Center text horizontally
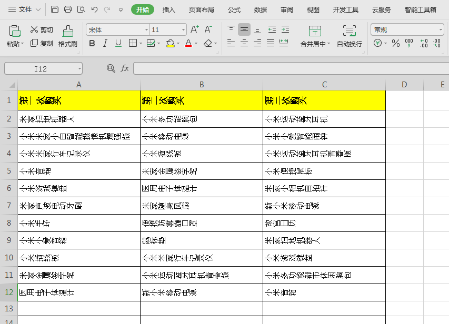Viewport: 449px width, 324px height. tap(244, 43)
